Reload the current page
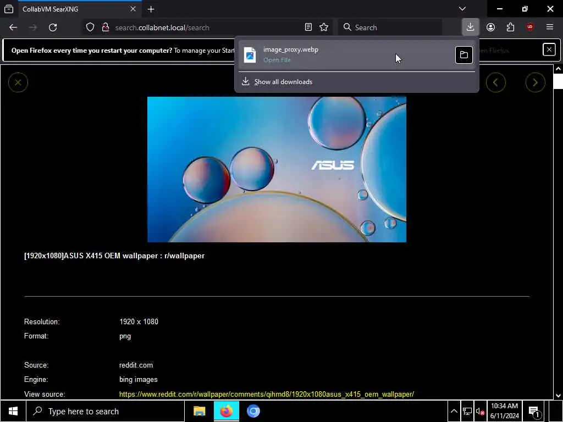Viewport: 563px width, 422px height. (53, 27)
